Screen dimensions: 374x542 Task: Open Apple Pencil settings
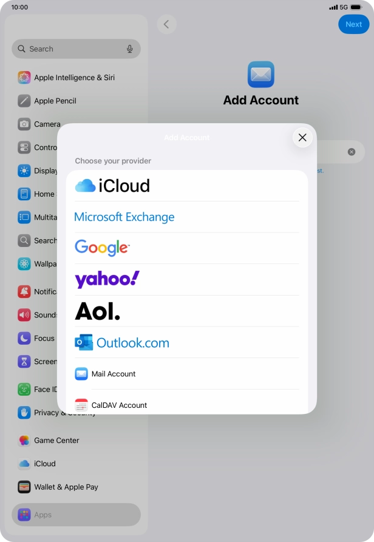(55, 101)
